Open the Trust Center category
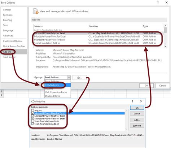Viewport: 171px width, 148px height. 9,57
